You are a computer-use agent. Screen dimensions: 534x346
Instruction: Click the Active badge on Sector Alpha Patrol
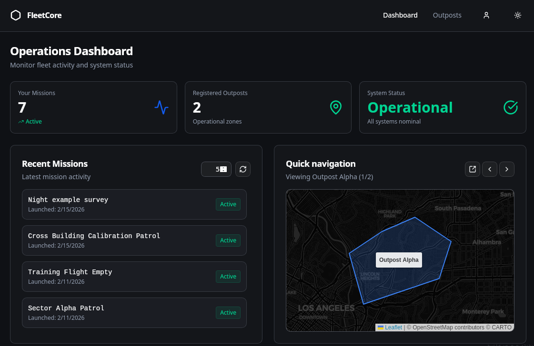[x=228, y=313]
